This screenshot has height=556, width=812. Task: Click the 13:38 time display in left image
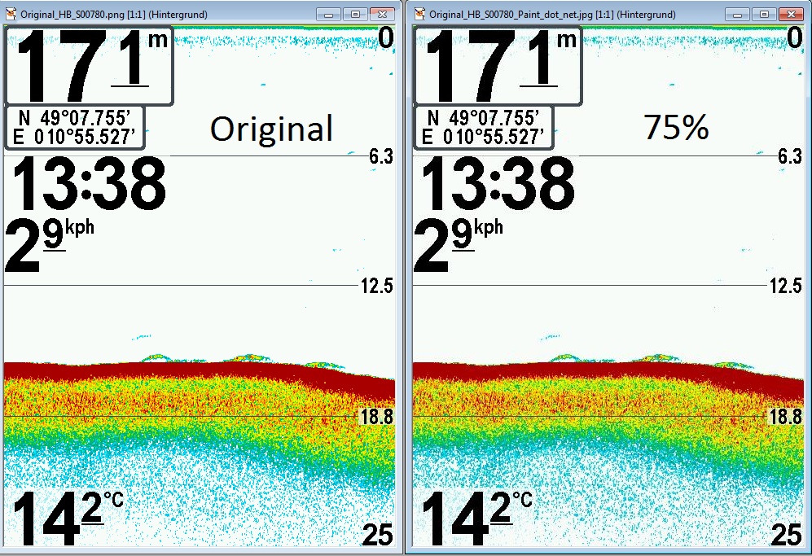coord(87,185)
